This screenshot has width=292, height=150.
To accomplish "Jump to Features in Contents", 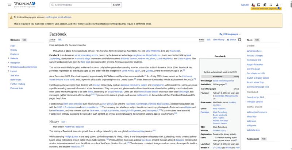I will 15,54.
